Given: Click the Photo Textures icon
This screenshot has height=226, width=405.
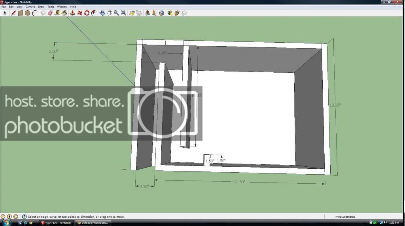Looking at the screenshot, I should click(154, 13).
